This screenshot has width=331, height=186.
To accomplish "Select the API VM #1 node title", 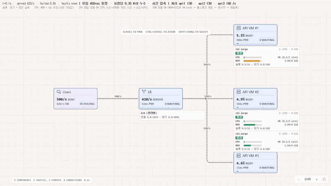I will tap(250, 28).
